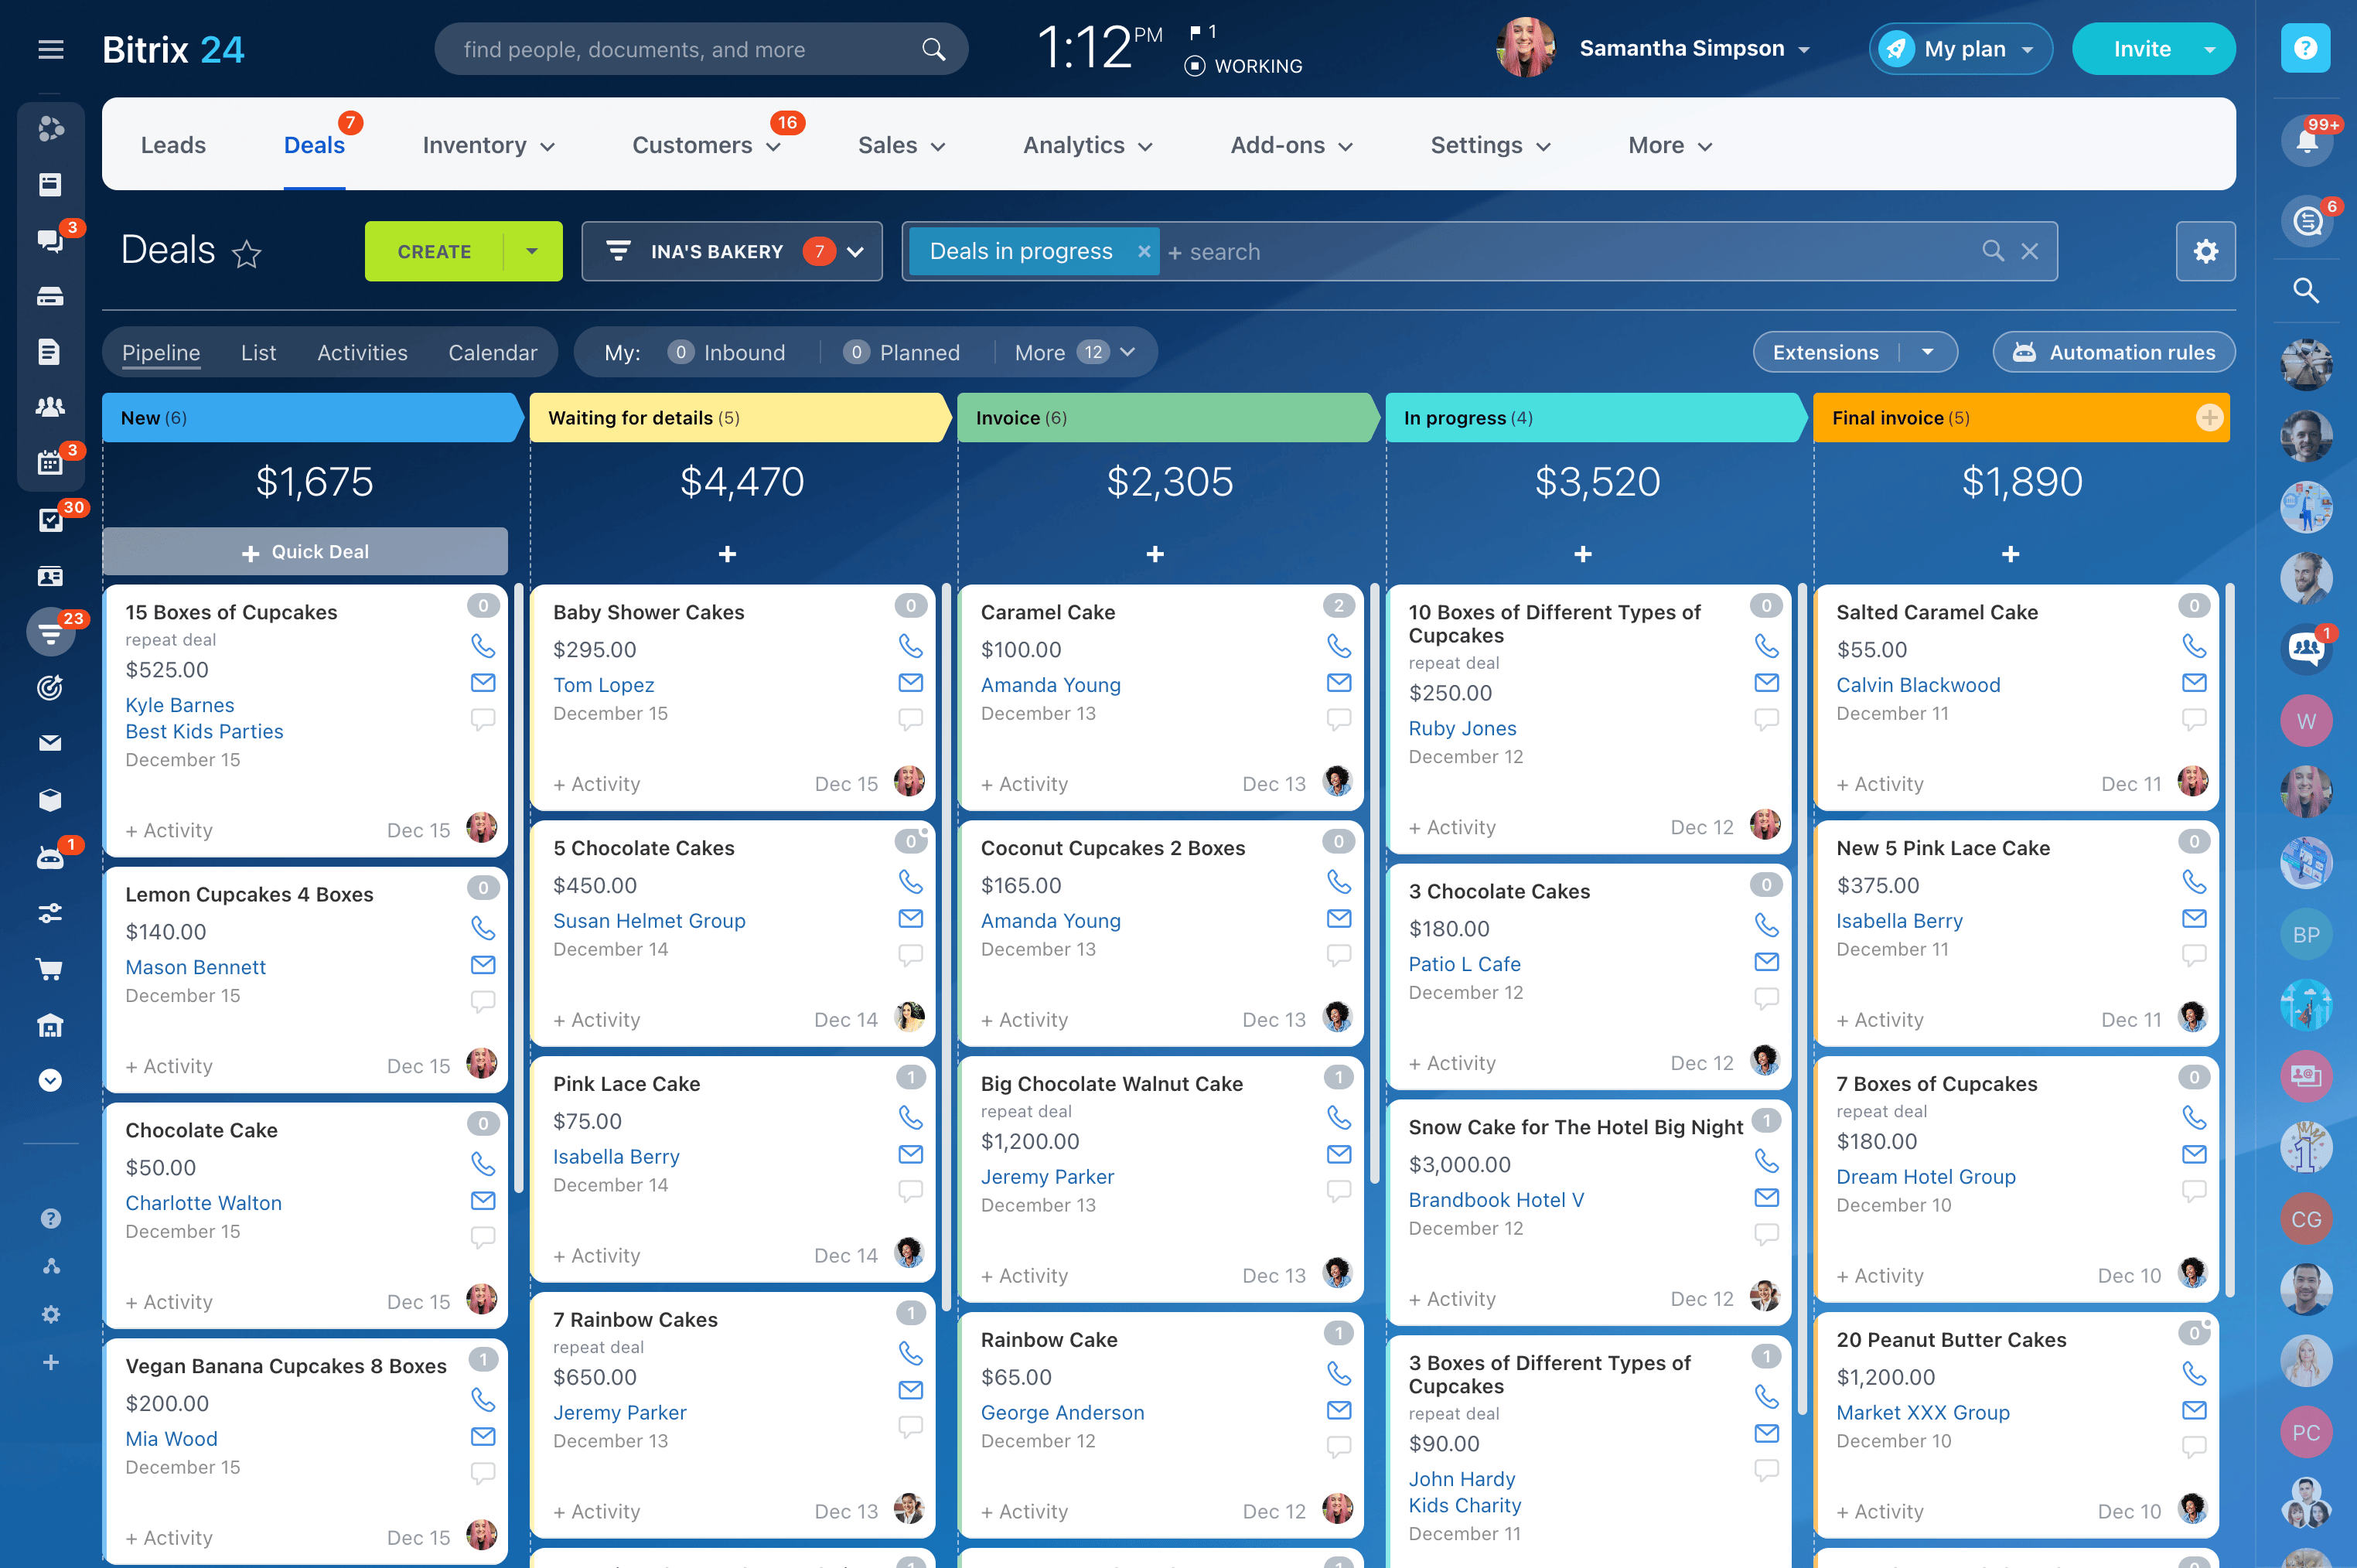2357x1568 pixels.
Task: Click the deals settings gear icon
Action: point(2205,251)
